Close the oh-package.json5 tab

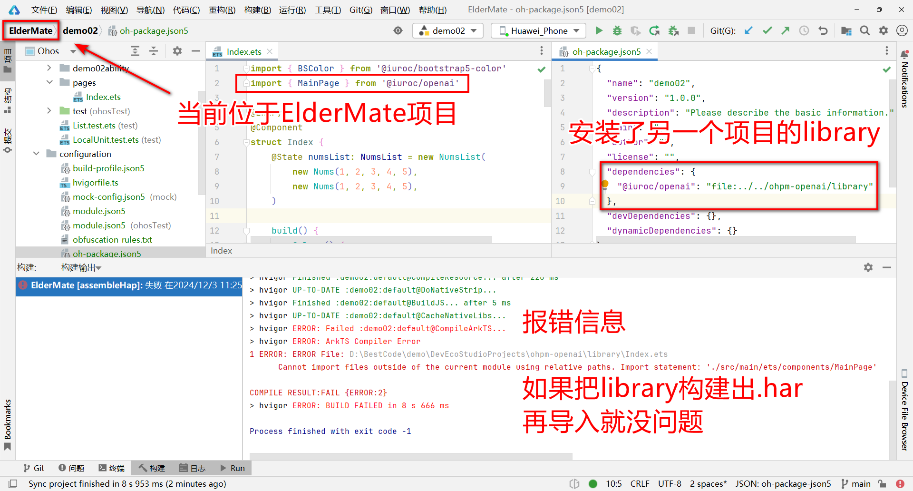coord(649,51)
